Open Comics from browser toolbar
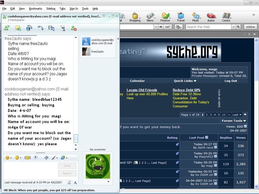This screenshot has height=194, width=259. [226, 17]
